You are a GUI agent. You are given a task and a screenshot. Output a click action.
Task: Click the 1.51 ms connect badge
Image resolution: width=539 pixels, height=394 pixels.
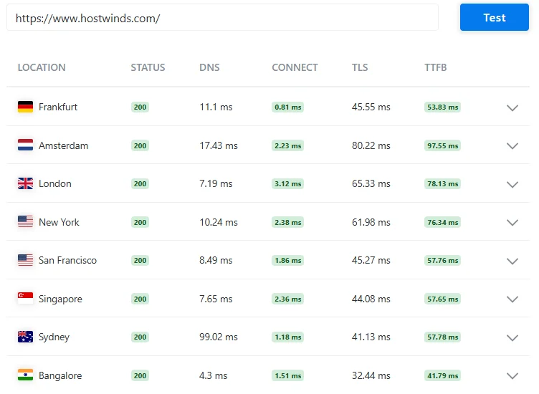tap(287, 375)
